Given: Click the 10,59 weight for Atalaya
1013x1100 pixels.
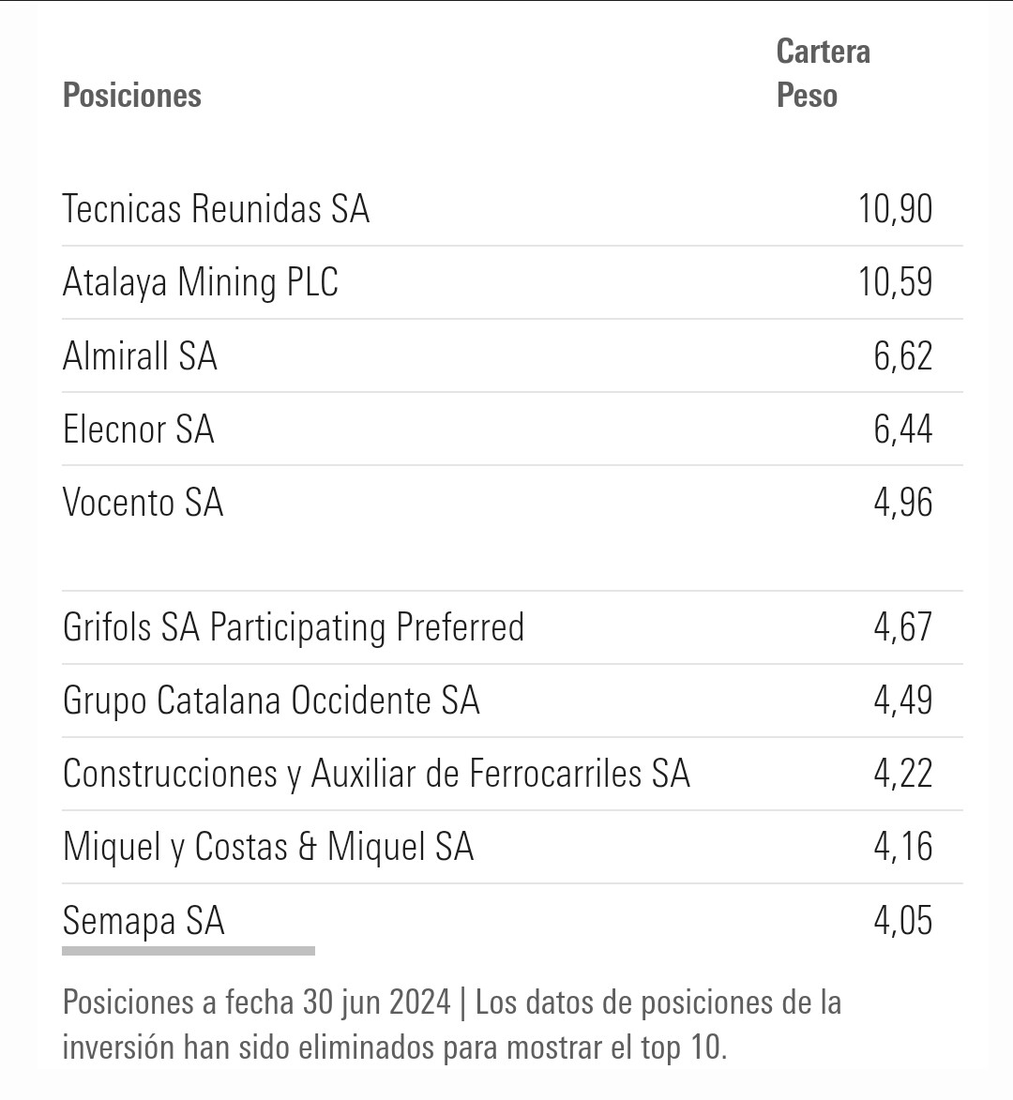Looking at the screenshot, I should pyautogui.click(x=896, y=282).
